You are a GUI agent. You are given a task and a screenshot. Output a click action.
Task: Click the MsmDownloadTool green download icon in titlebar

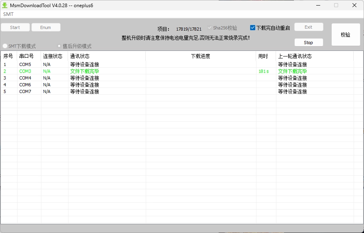point(6,5)
